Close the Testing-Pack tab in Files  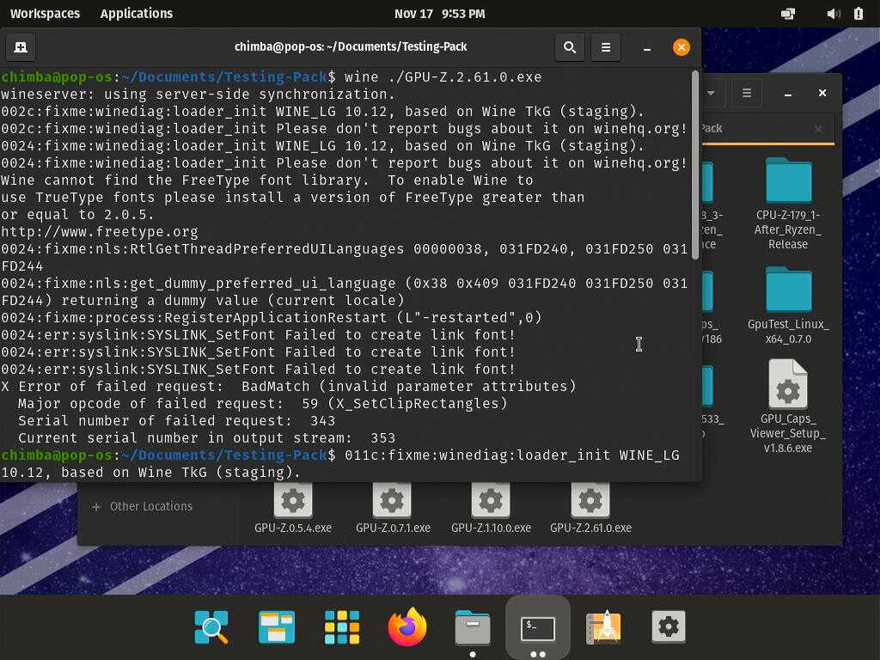(818, 129)
